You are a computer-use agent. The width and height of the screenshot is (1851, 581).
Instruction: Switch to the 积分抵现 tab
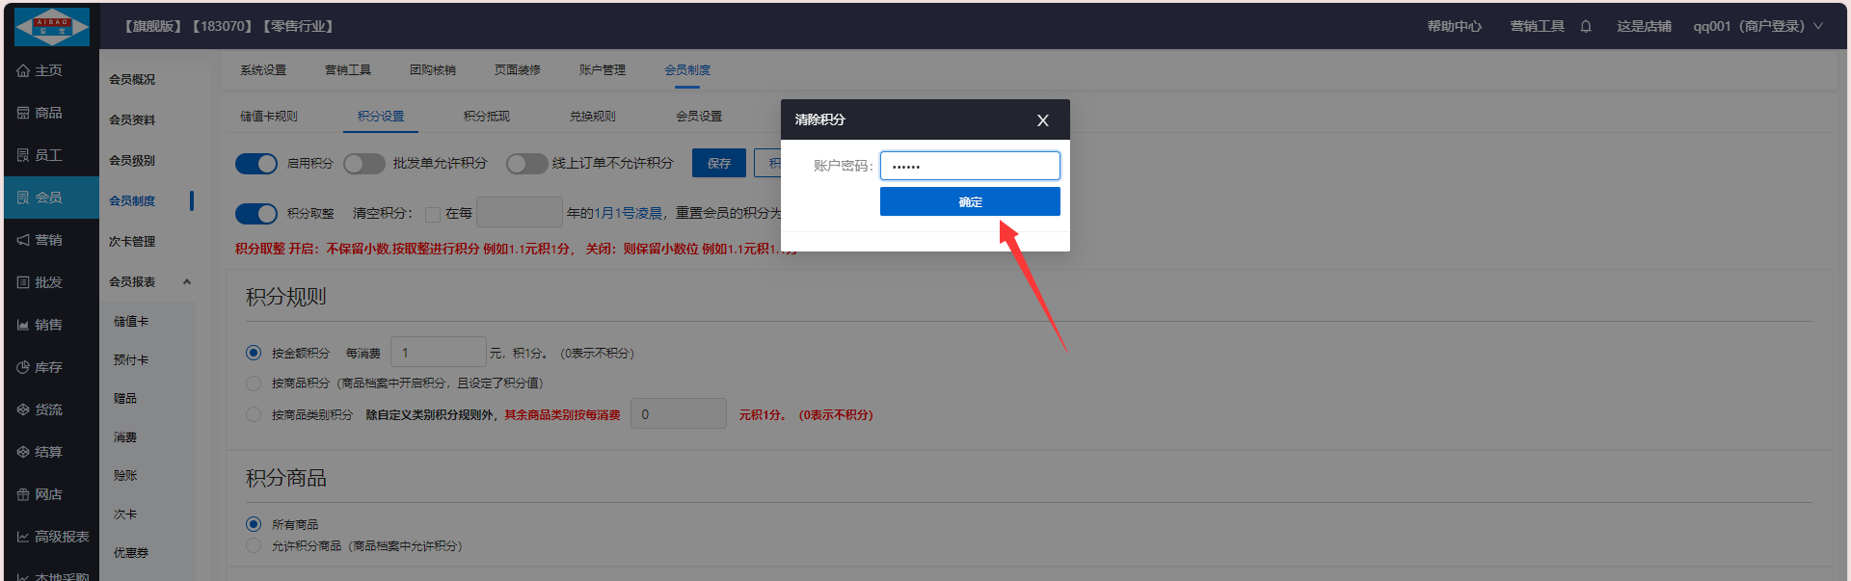click(x=487, y=117)
